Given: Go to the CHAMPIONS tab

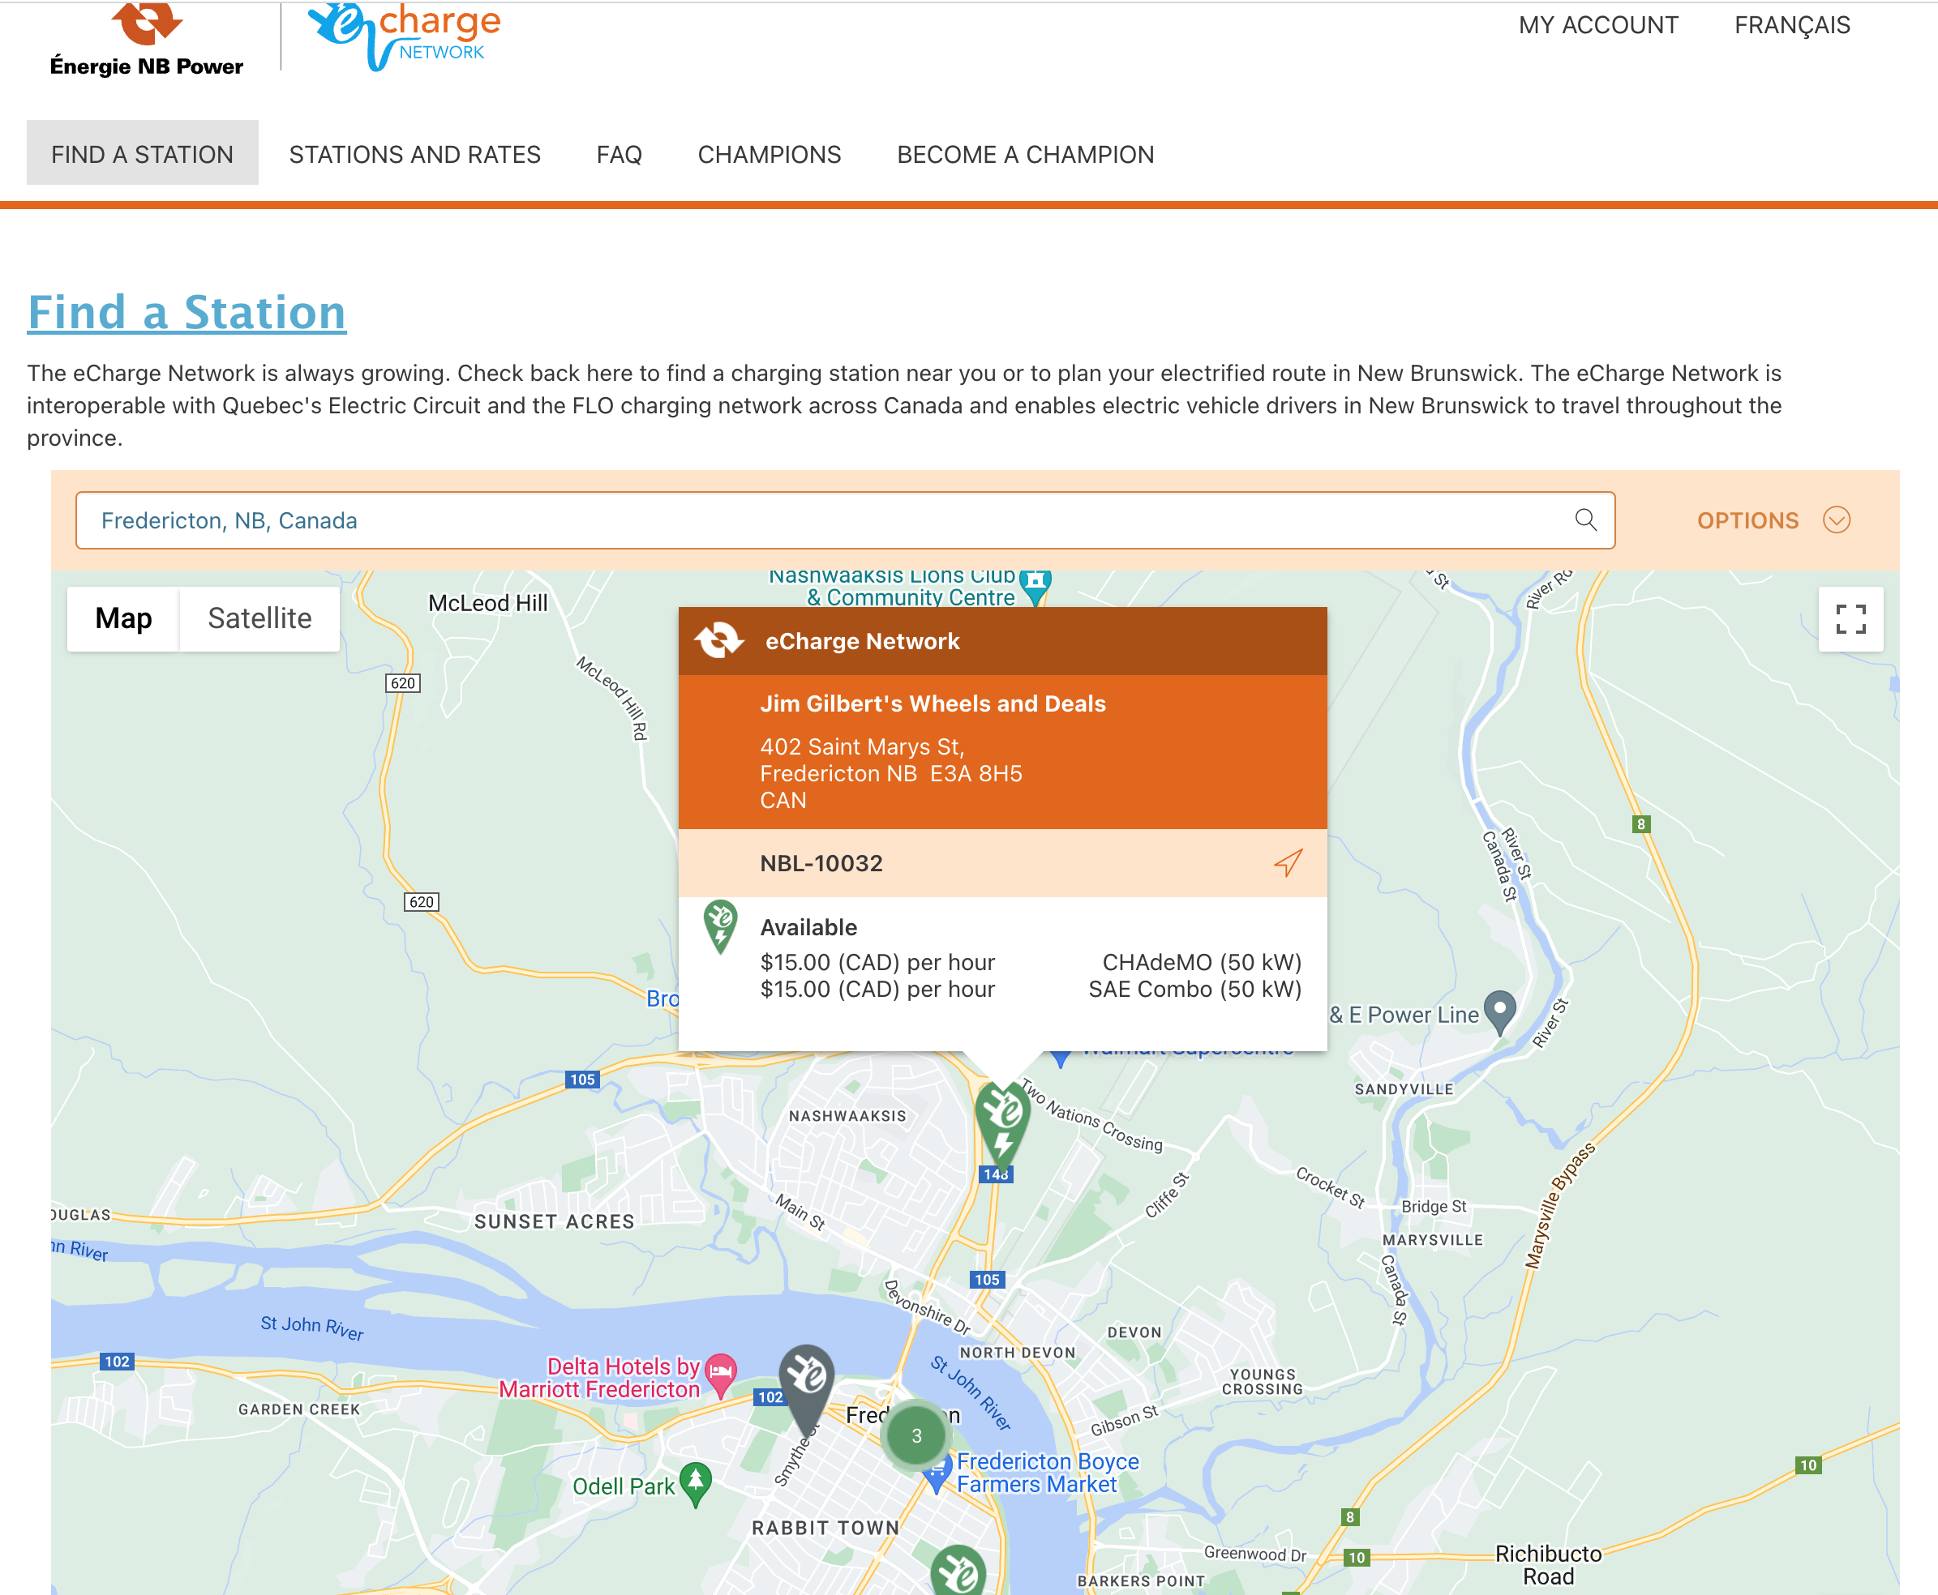Looking at the screenshot, I should 770,154.
